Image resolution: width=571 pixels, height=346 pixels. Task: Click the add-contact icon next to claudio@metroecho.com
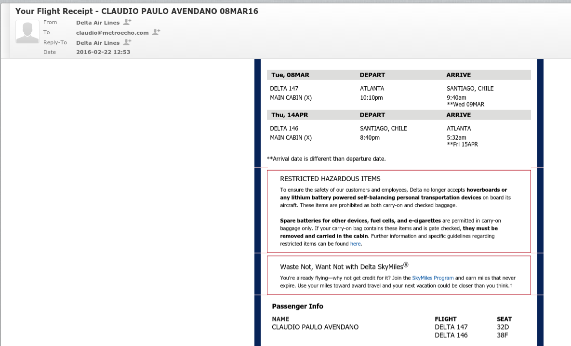[156, 32]
